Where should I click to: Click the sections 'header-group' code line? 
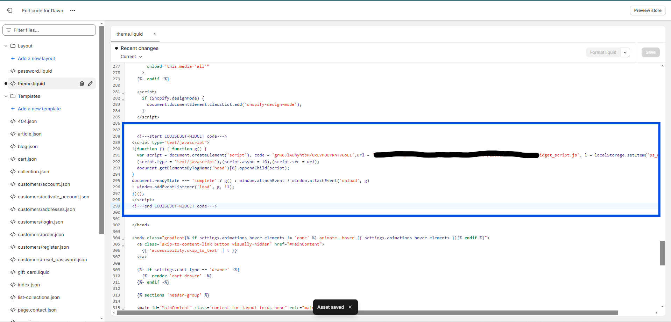[173, 295]
